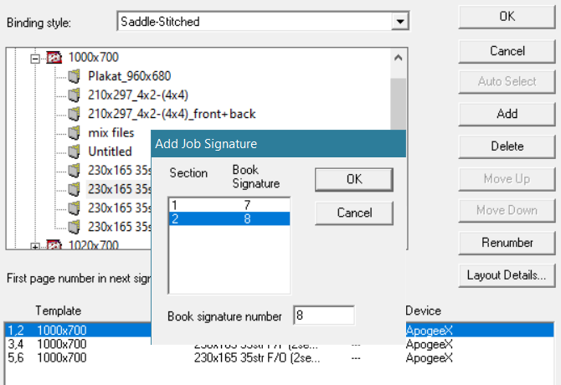
Task: Expand the 1020x700 tree node
Action: click(x=35, y=245)
